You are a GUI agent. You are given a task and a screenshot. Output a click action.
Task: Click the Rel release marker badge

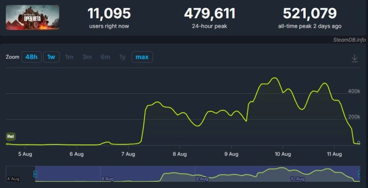pos(11,136)
